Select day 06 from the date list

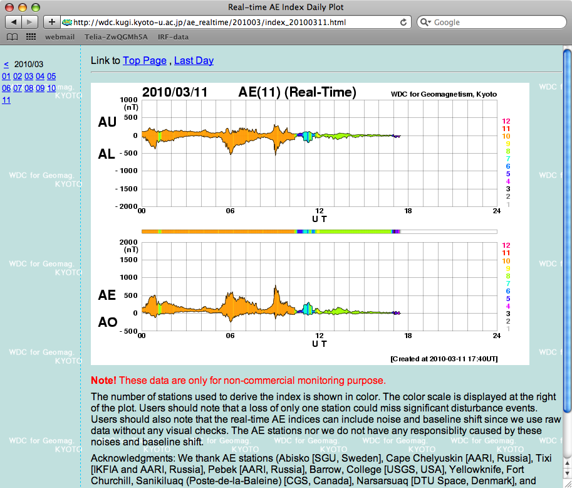(6, 88)
